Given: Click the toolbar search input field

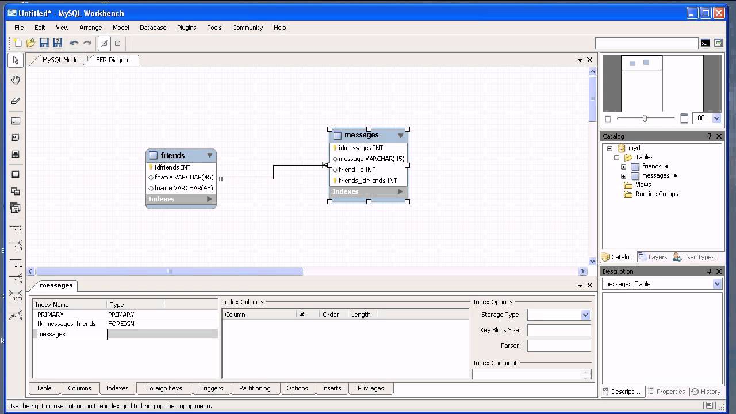Looking at the screenshot, I should 646,43.
